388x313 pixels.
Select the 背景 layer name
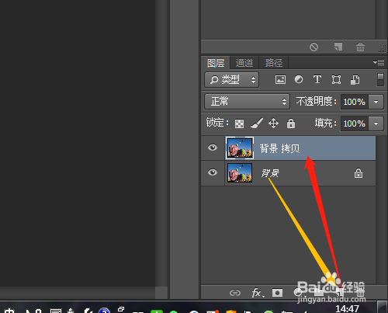pos(270,173)
